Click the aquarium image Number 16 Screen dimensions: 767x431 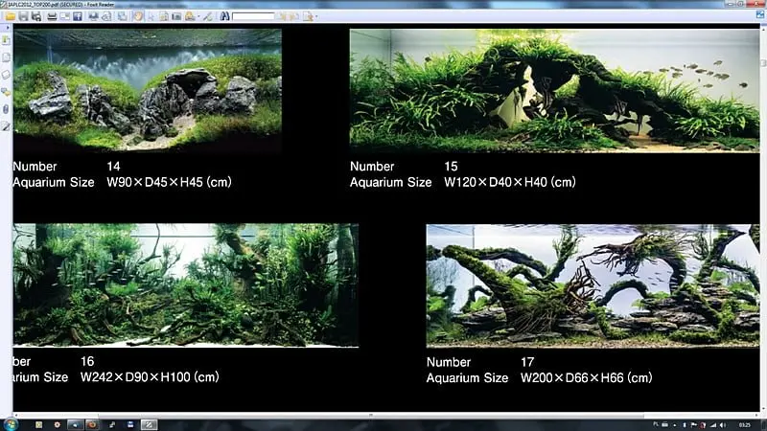pyautogui.click(x=186, y=285)
